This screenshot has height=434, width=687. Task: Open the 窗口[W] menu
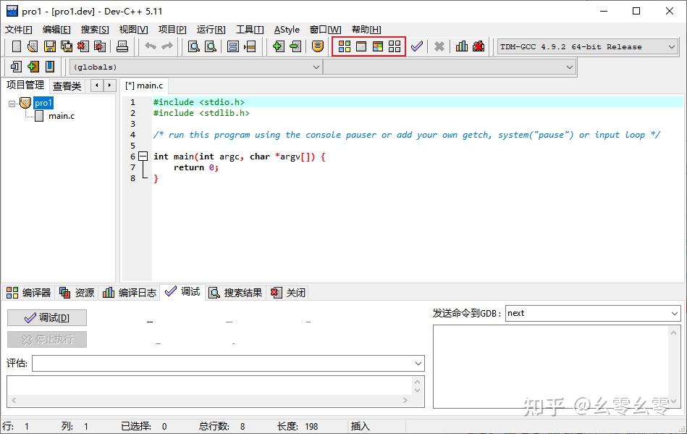click(325, 30)
